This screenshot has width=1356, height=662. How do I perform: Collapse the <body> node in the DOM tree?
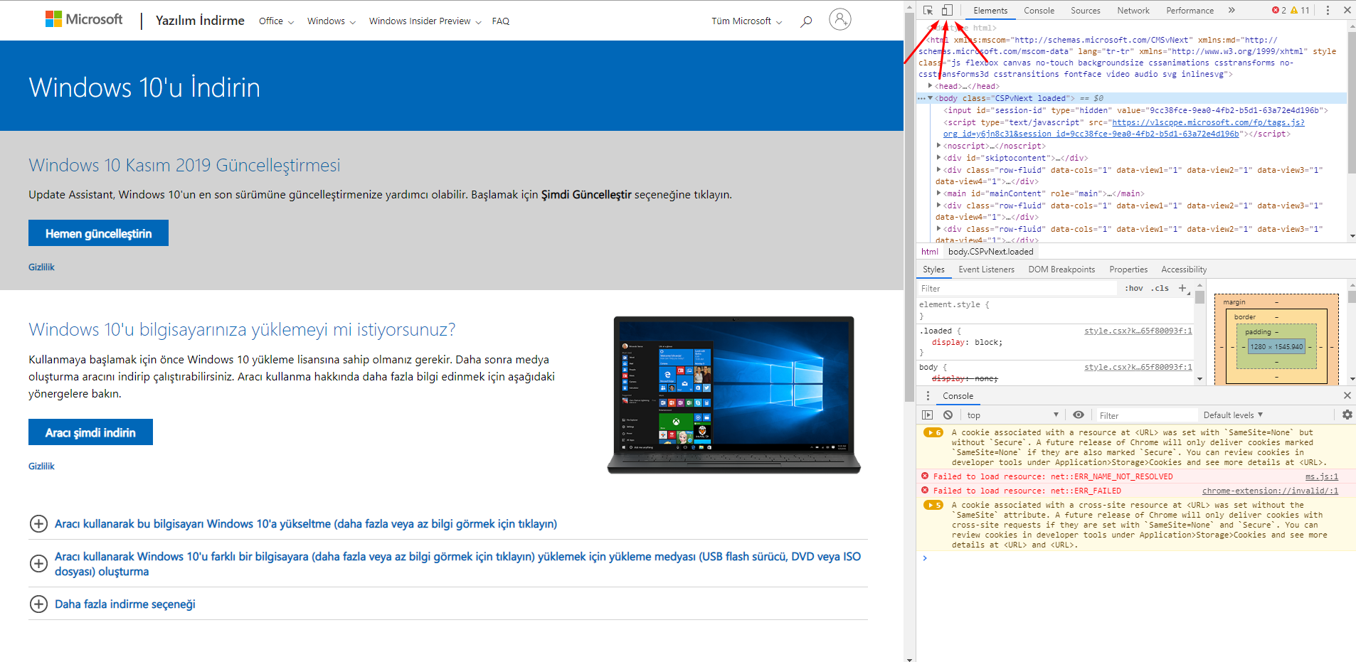click(x=930, y=98)
